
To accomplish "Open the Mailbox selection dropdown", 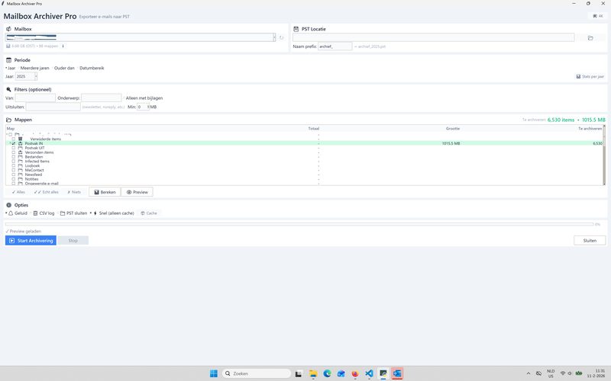I will (274, 37).
